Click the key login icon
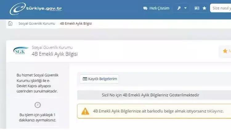231x130 pixels. pyautogui.click(x=179, y=8)
